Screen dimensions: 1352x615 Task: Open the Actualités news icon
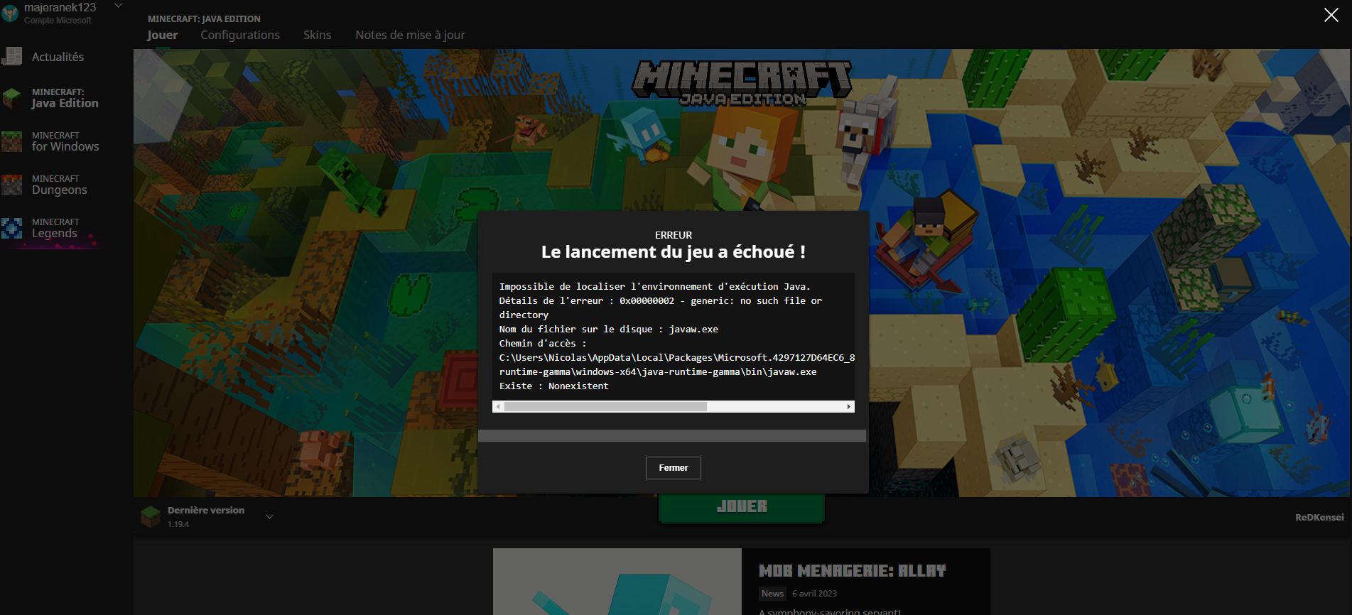[12, 56]
